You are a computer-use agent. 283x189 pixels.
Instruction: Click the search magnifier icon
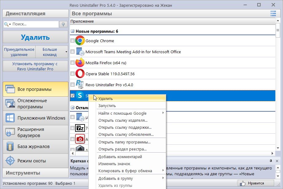[6, 24]
